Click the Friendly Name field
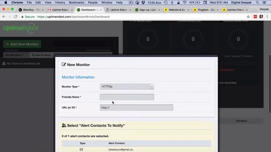Viewport: 271px width, 152px height. coord(127,97)
